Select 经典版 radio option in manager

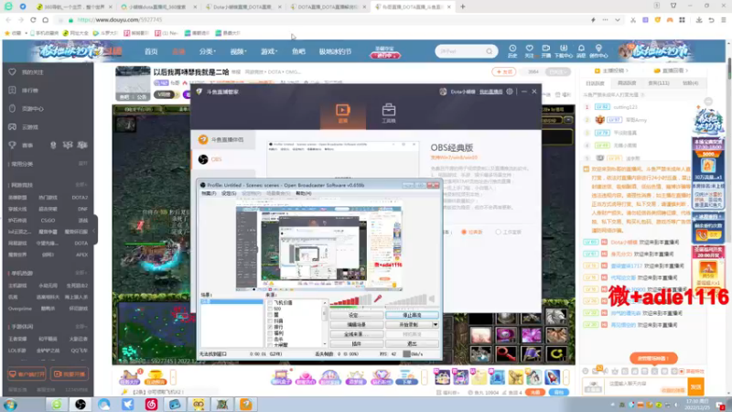point(464,233)
